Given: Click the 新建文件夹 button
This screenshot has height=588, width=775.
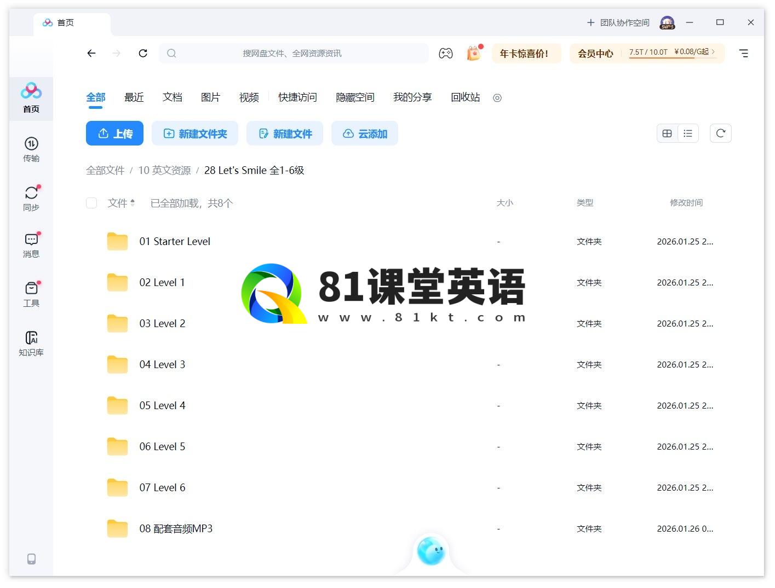Looking at the screenshot, I should 195,133.
